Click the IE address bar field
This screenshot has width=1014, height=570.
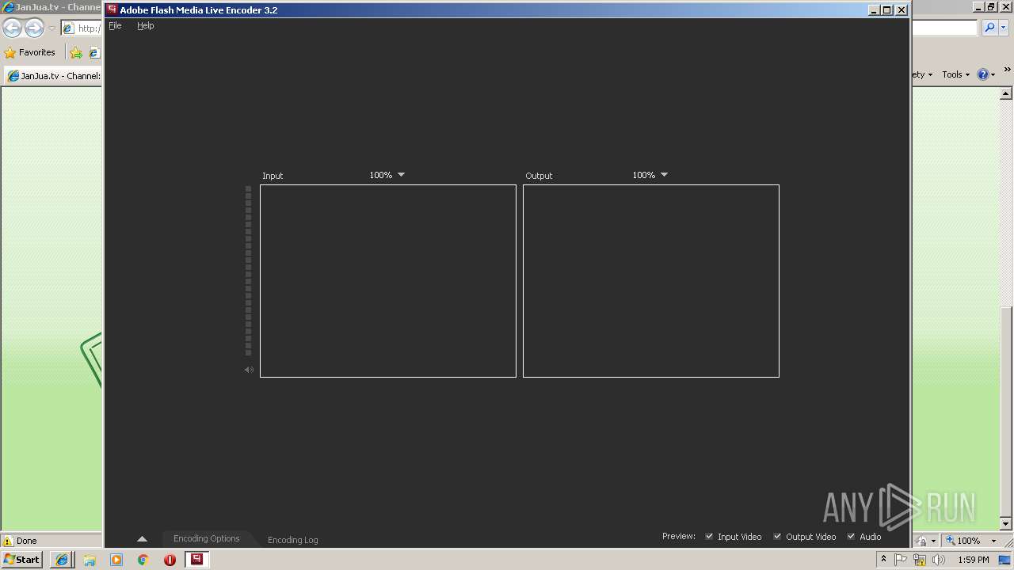click(82, 28)
